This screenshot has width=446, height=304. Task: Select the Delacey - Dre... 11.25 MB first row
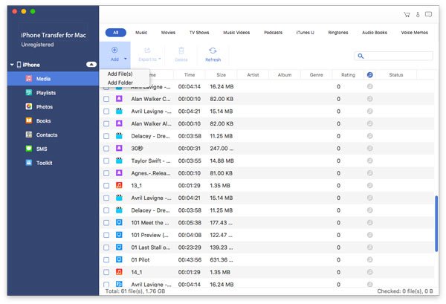point(267,136)
